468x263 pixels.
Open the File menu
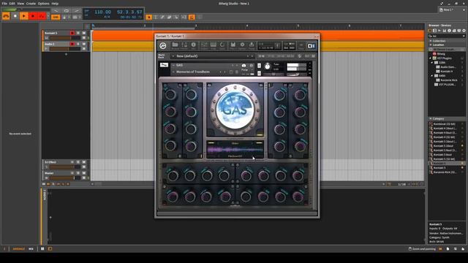(4, 4)
